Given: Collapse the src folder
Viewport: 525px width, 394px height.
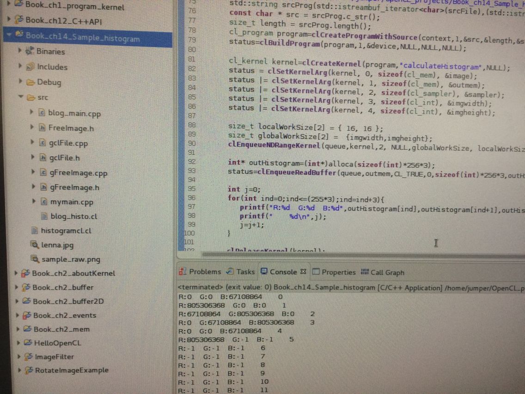Looking at the screenshot, I should click(x=21, y=97).
